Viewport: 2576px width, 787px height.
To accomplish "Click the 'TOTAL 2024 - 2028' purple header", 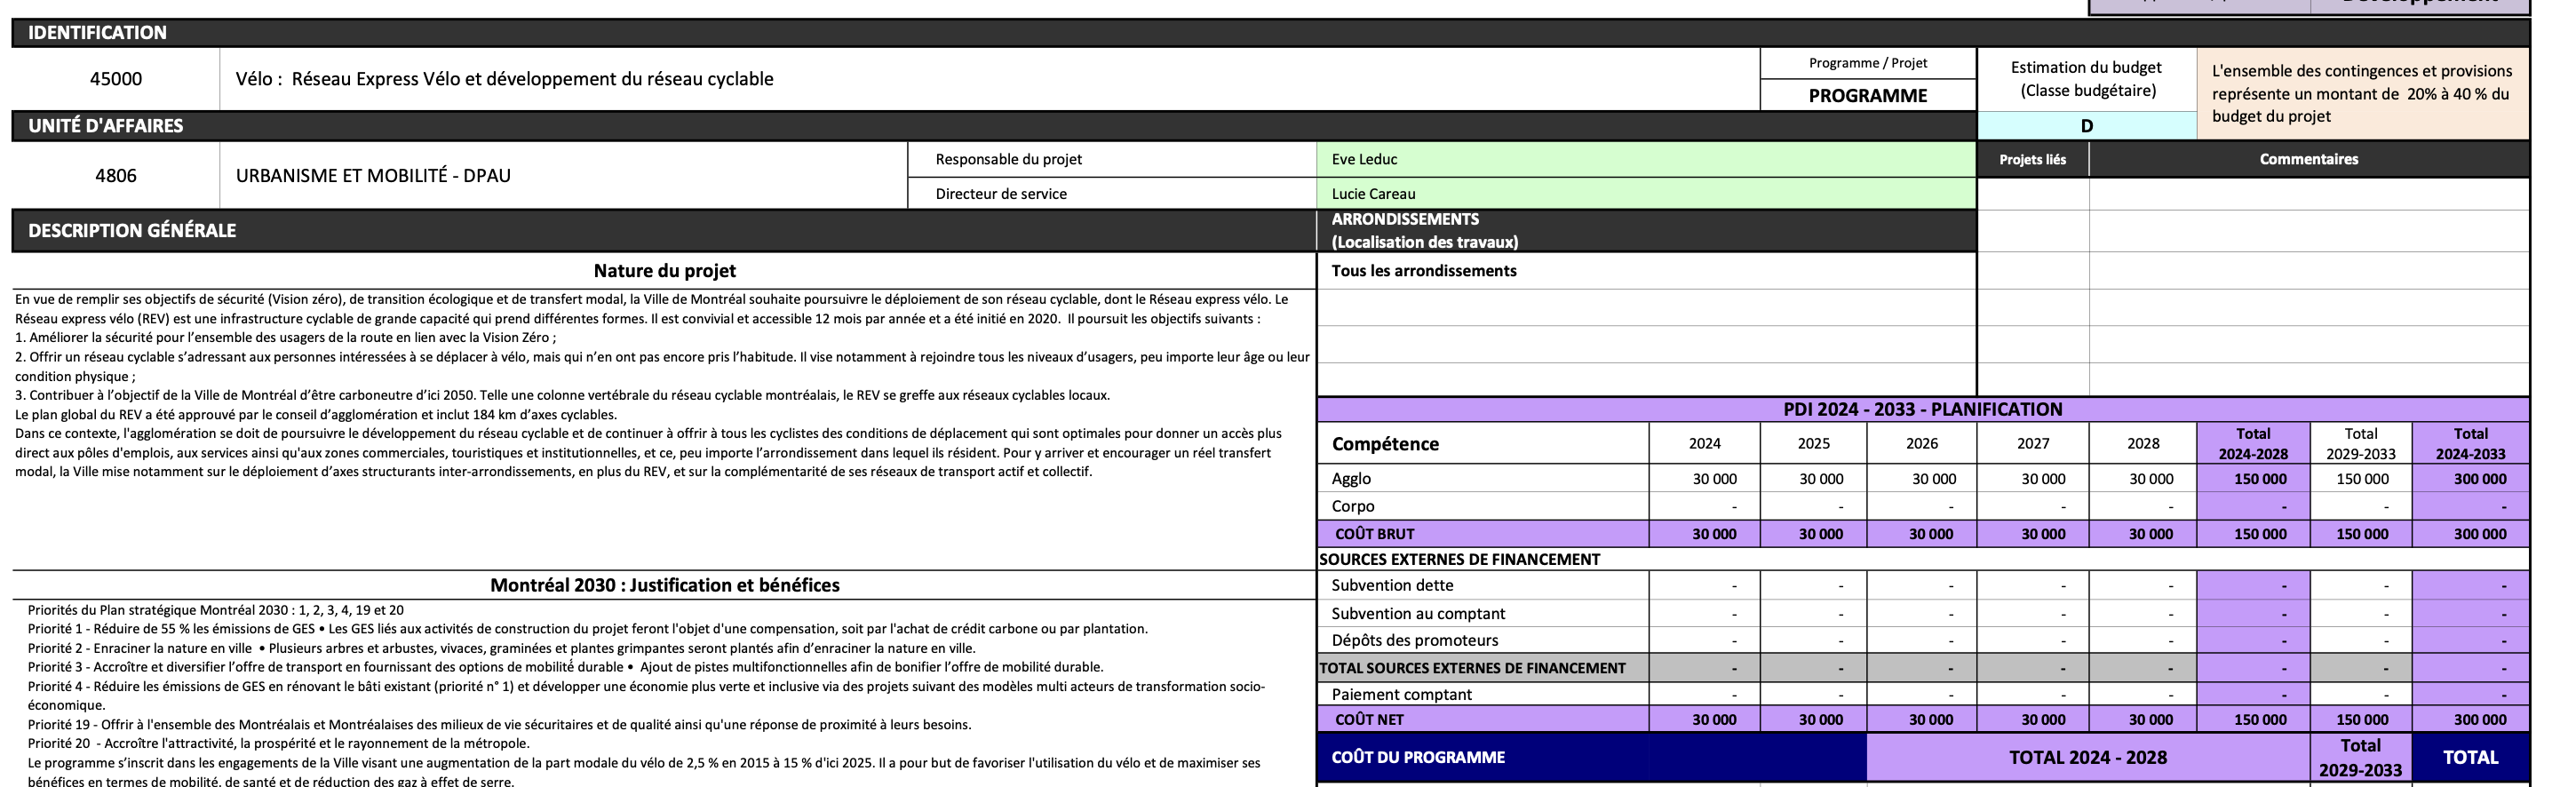I will click(x=2088, y=757).
